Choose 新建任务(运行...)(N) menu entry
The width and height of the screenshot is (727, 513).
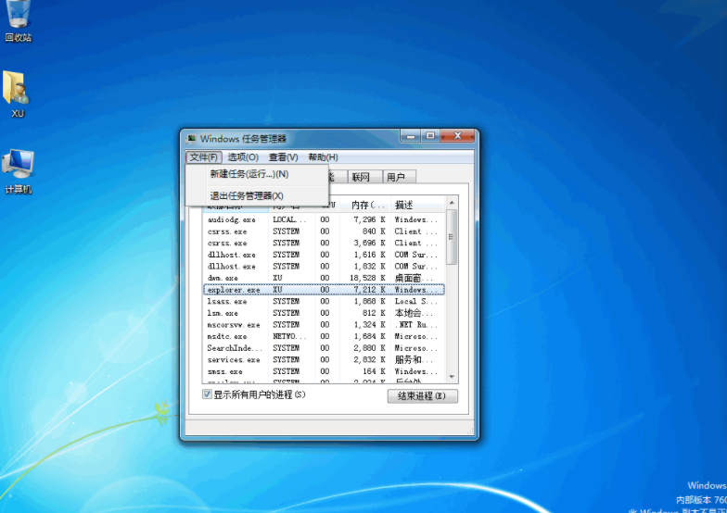coord(258,174)
